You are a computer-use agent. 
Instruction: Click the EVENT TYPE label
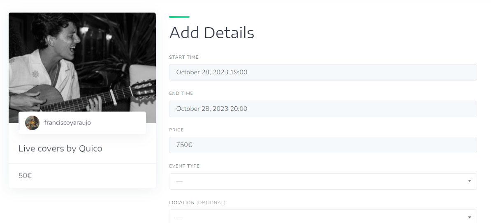[x=184, y=166]
